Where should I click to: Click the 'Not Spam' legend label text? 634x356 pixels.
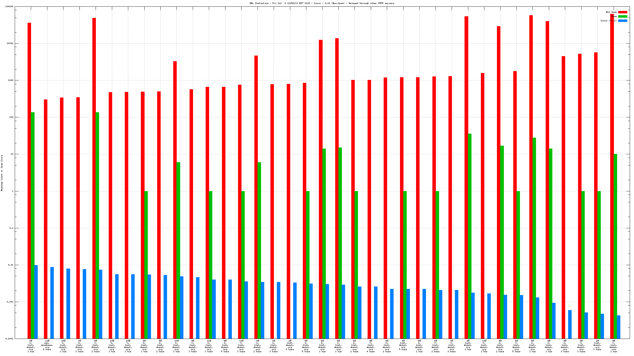[611, 12]
